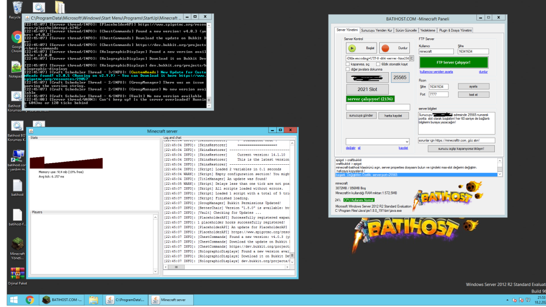Click the 'sil' link
The height and width of the screenshot is (307, 546).
359,148
